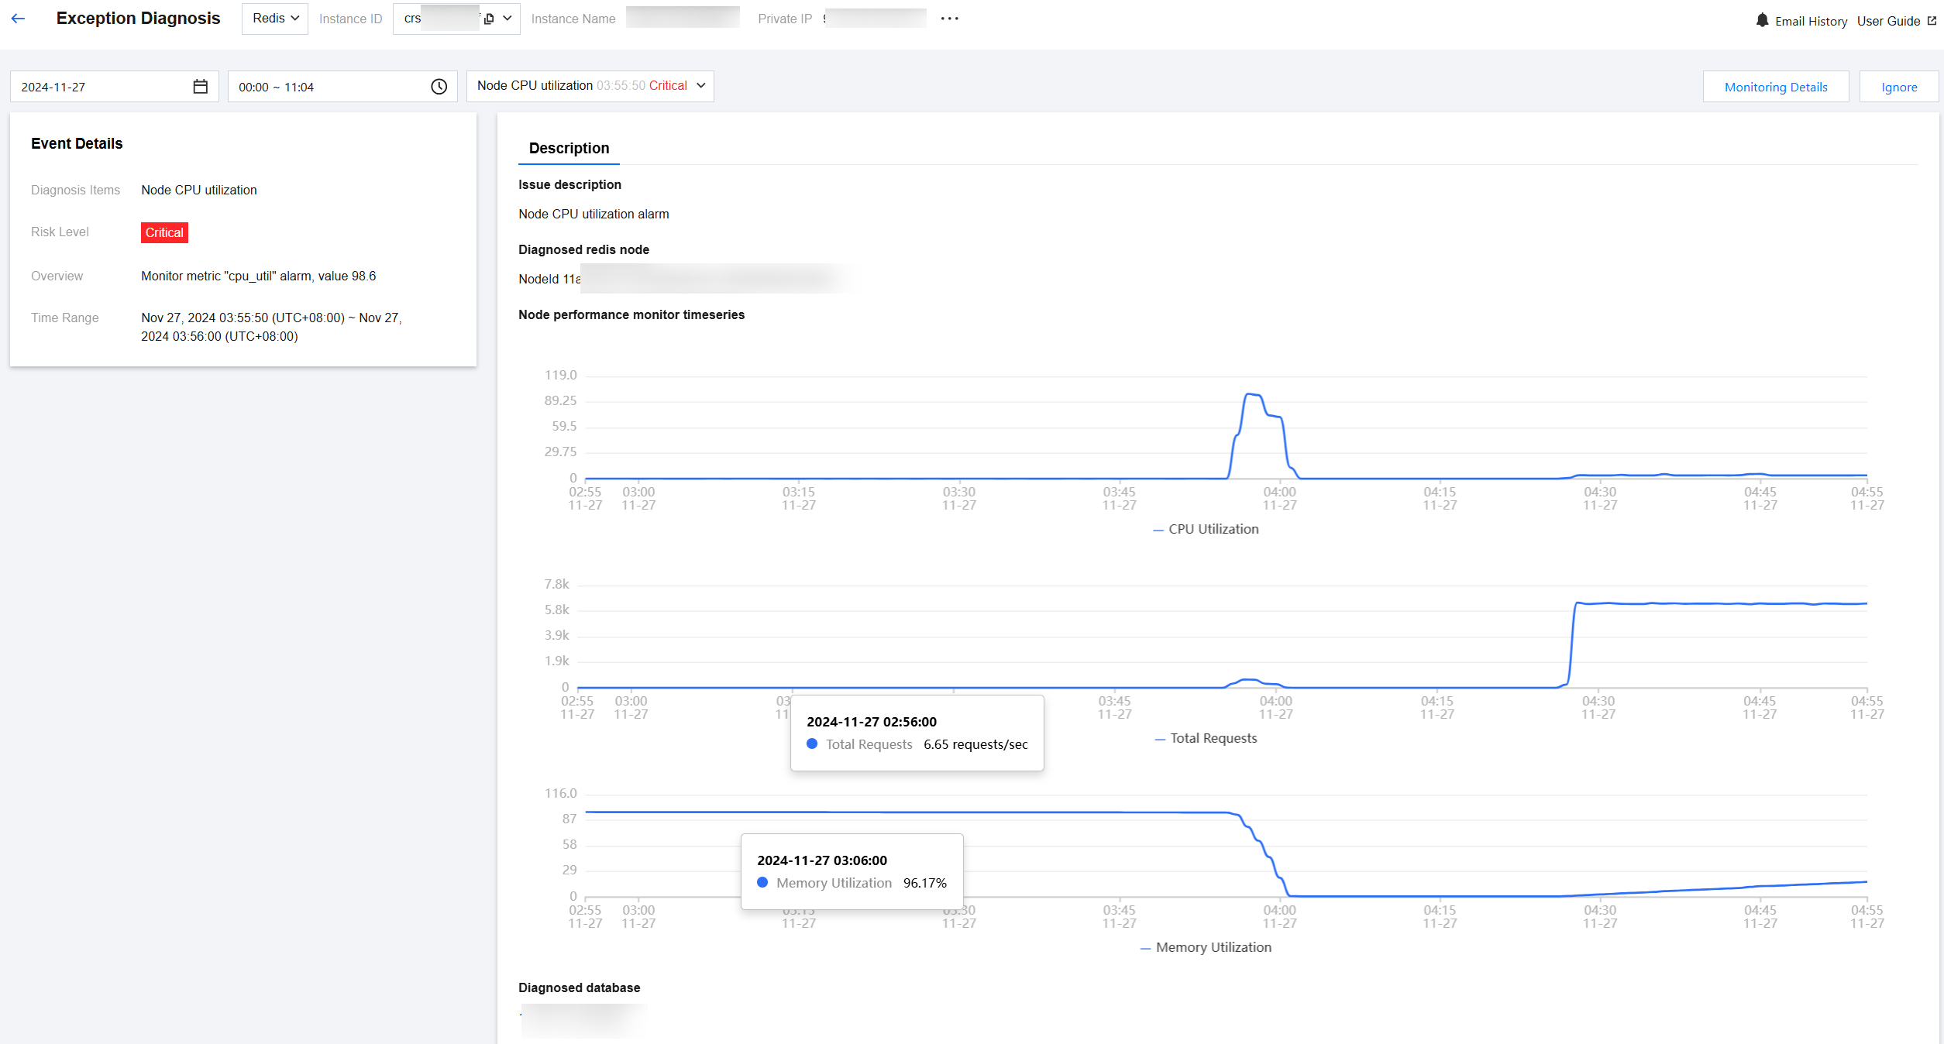Viewport: 1944px width, 1044px height.
Task: Toggle the CPU Utilization legend
Action: [1206, 529]
